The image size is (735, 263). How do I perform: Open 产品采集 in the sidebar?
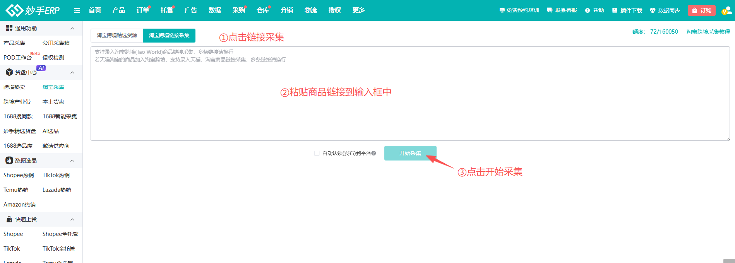14,43
